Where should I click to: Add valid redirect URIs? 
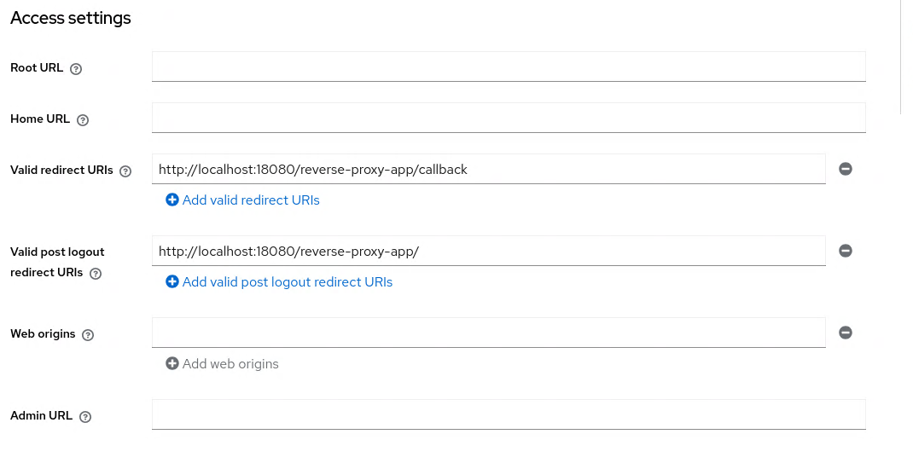243,200
